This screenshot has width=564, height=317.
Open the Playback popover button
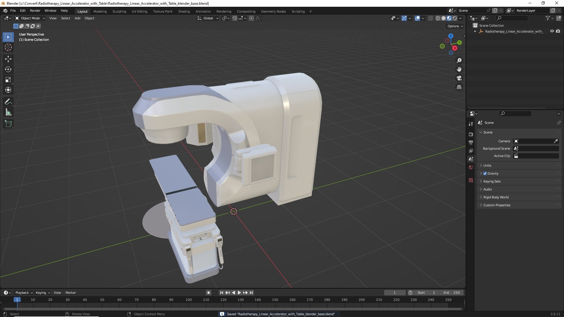tap(24, 293)
